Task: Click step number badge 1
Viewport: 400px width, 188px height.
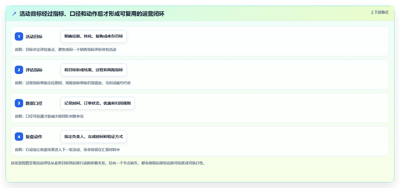Action: coord(19,36)
